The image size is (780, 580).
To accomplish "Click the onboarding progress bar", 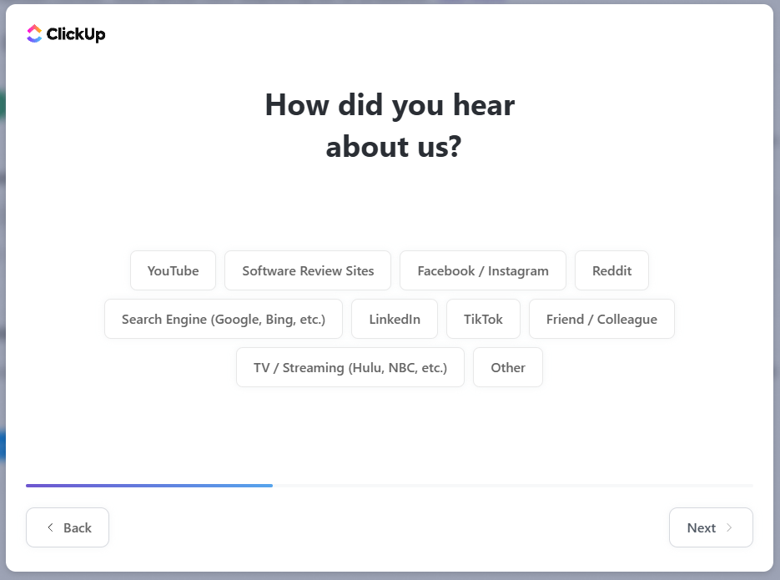I will tap(390, 486).
